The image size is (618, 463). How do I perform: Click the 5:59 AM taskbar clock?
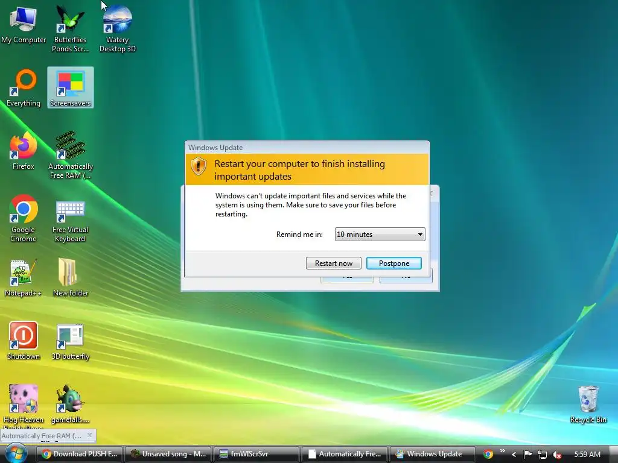click(x=587, y=455)
